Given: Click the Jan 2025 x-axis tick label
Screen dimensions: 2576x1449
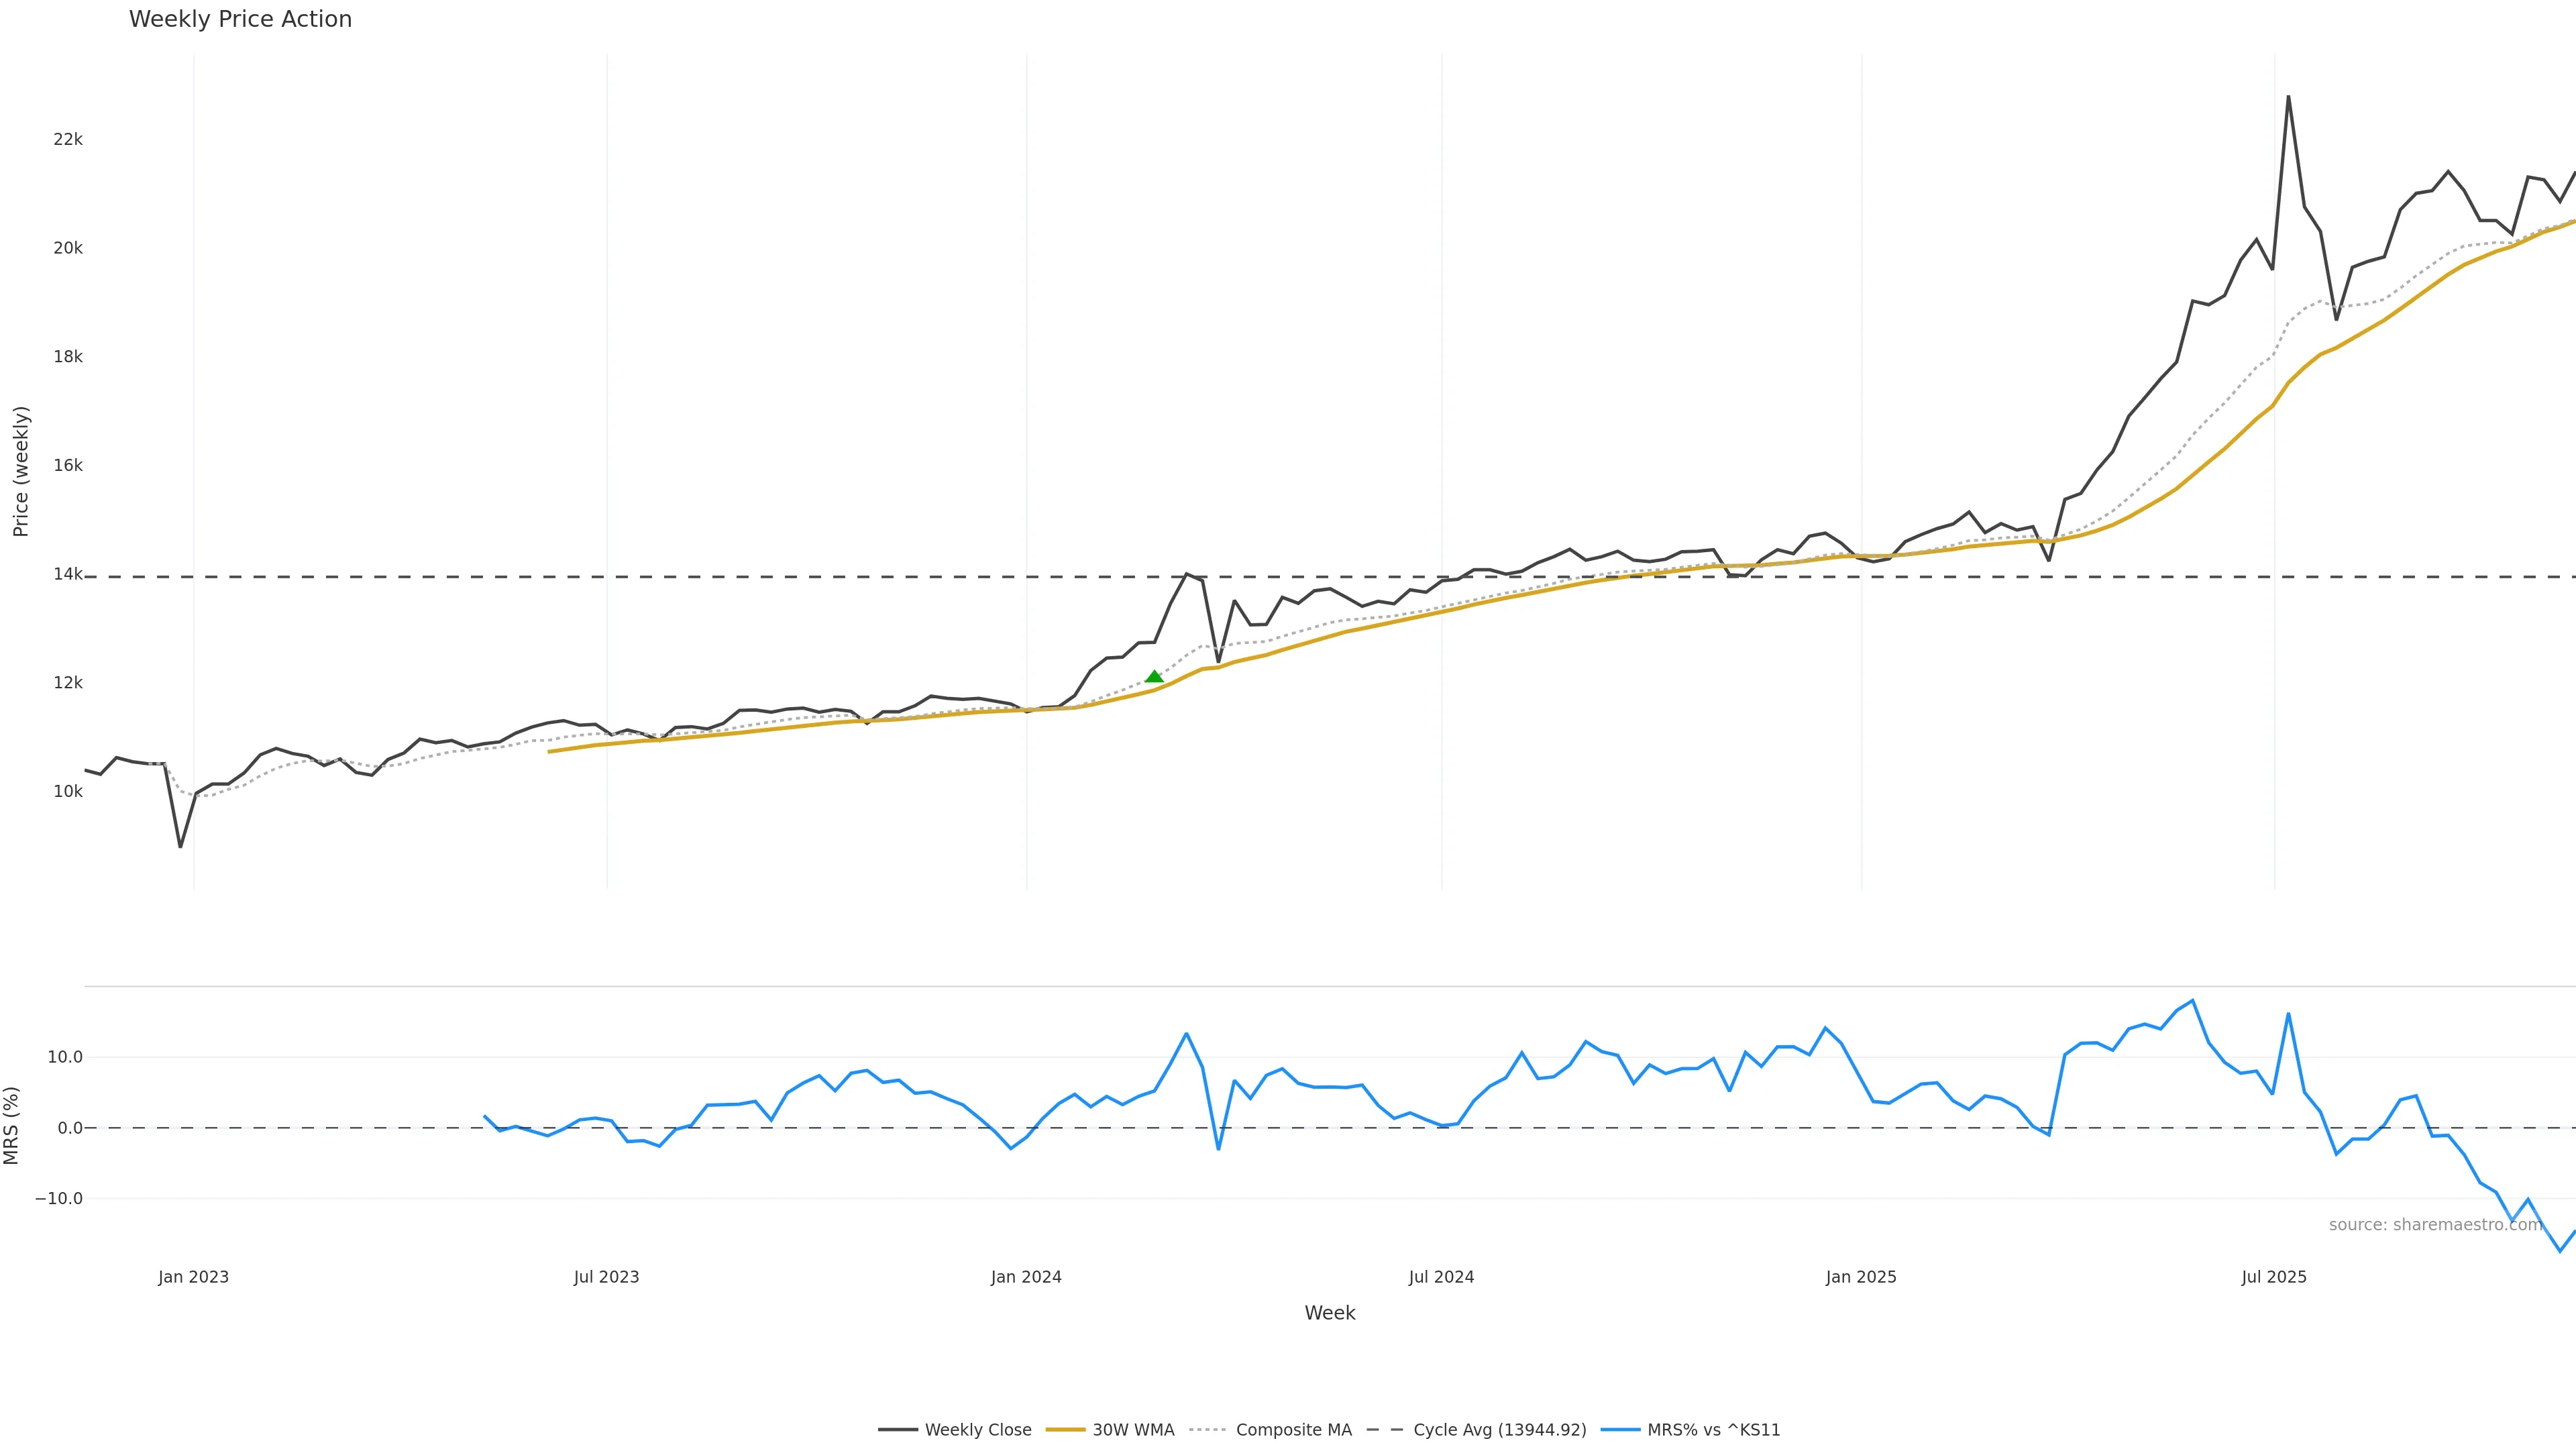Looking at the screenshot, I should tap(1861, 1277).
